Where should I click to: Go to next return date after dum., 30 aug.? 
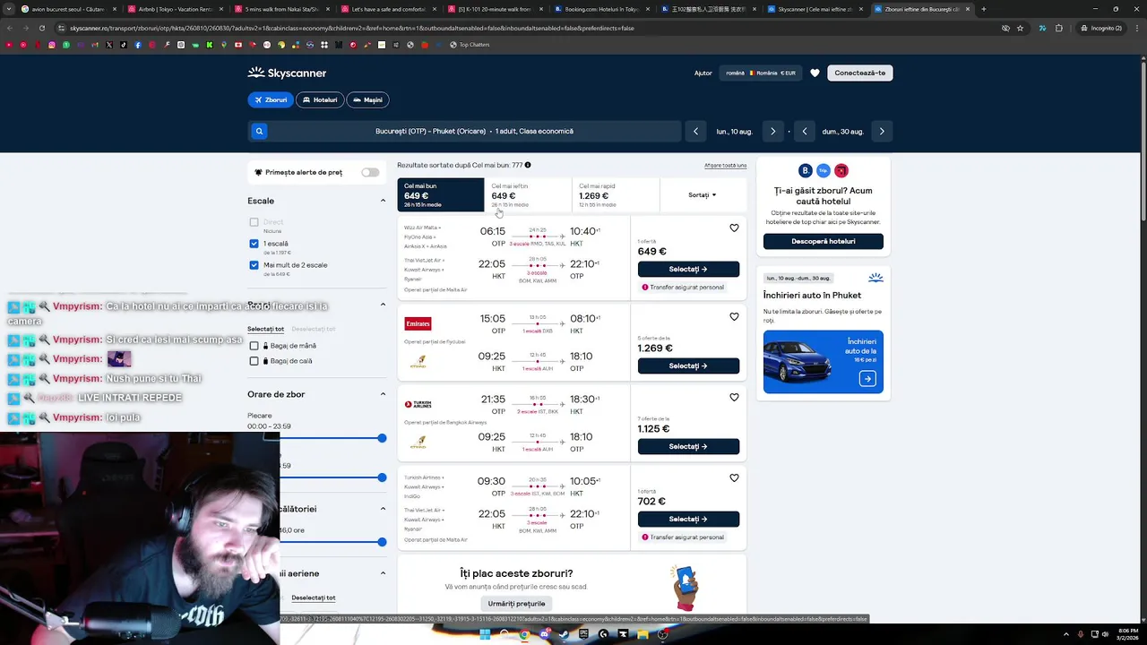882,131
